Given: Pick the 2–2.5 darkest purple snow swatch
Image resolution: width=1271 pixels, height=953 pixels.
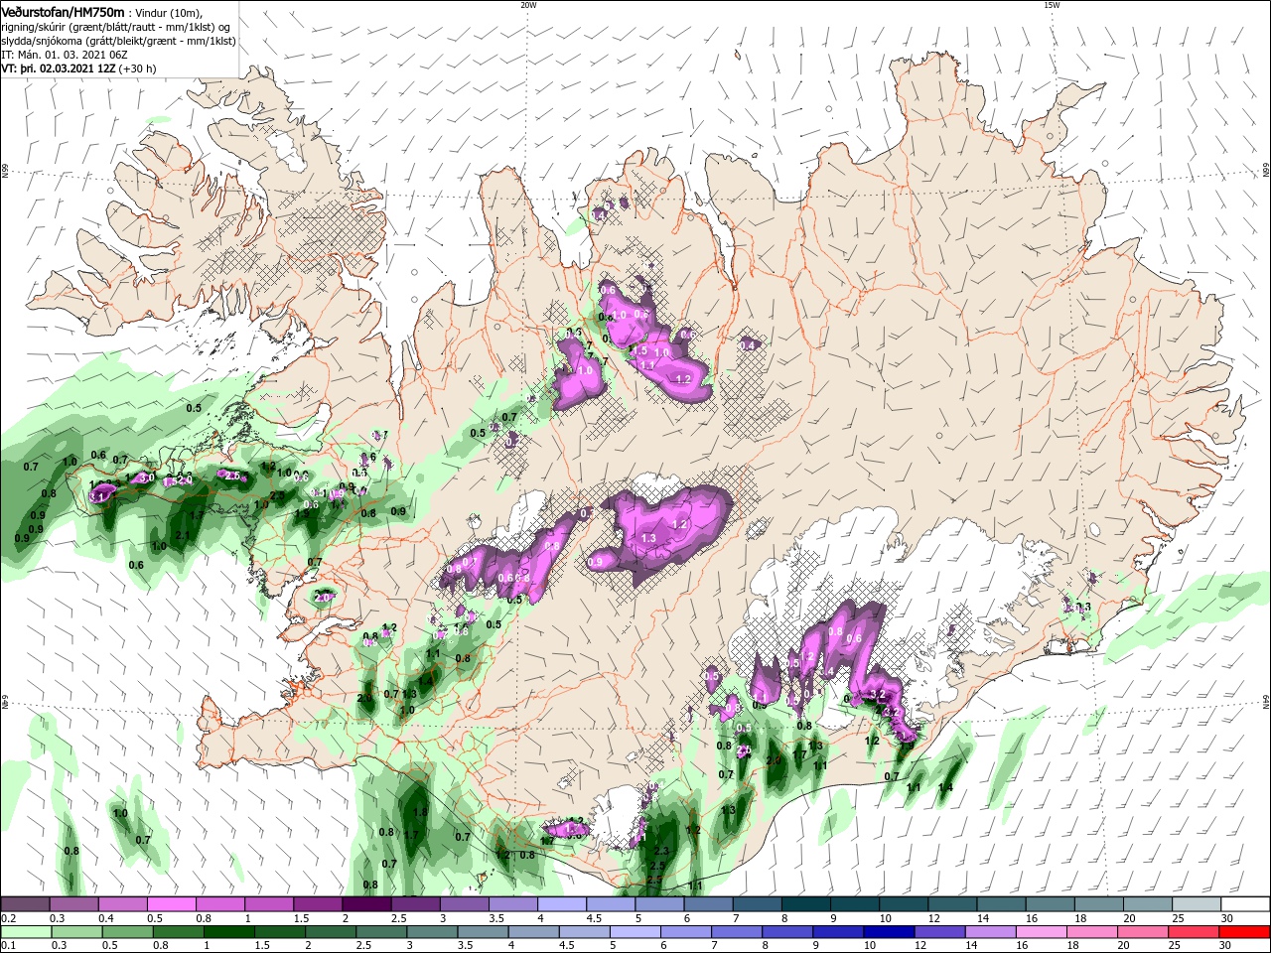Looking at the screenshot, I should (x=367, y=904).
